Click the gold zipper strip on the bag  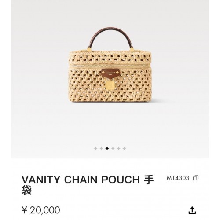click(x=110, y=66)
